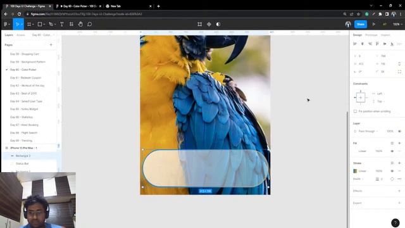
Task: Open the Pass through blend mode dropdown
Action: pos(368,131)
